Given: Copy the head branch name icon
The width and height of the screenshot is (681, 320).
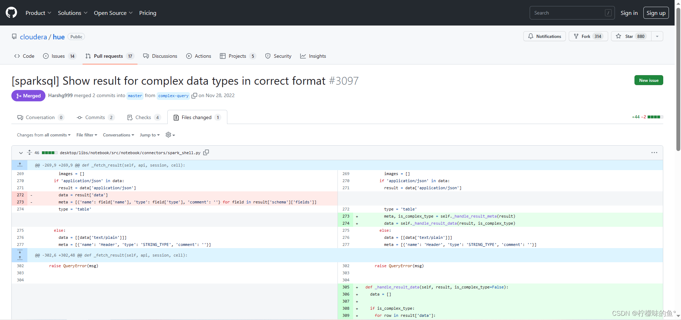Looking at the screenshot, I should [194, 96].
